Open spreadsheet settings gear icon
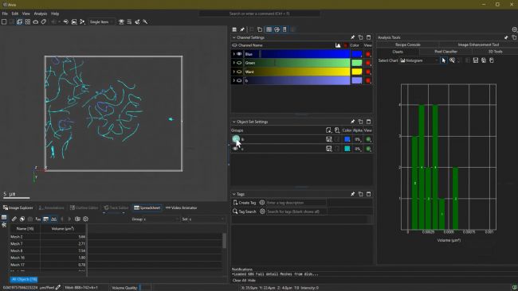518x291 pixels. pos(85,219)
